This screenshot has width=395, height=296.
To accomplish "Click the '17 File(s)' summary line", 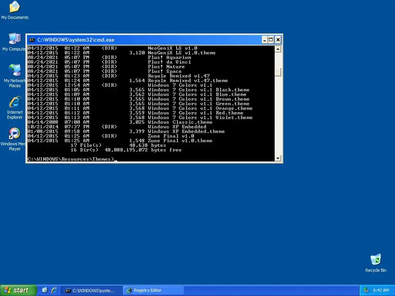I will click(x=86, y=145).
